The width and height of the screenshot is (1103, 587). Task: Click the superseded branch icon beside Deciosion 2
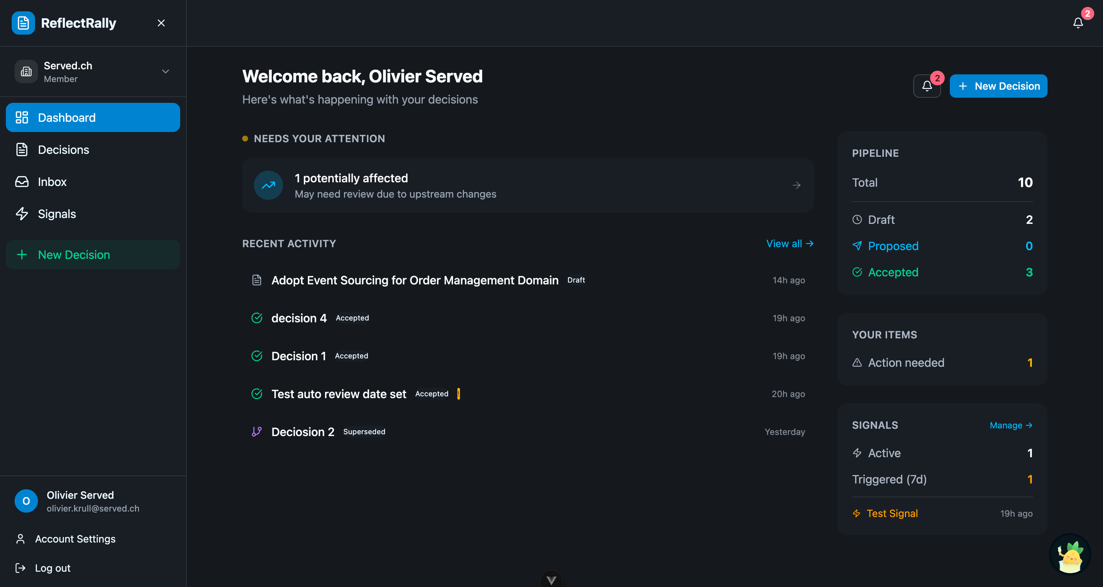point(257,432)
